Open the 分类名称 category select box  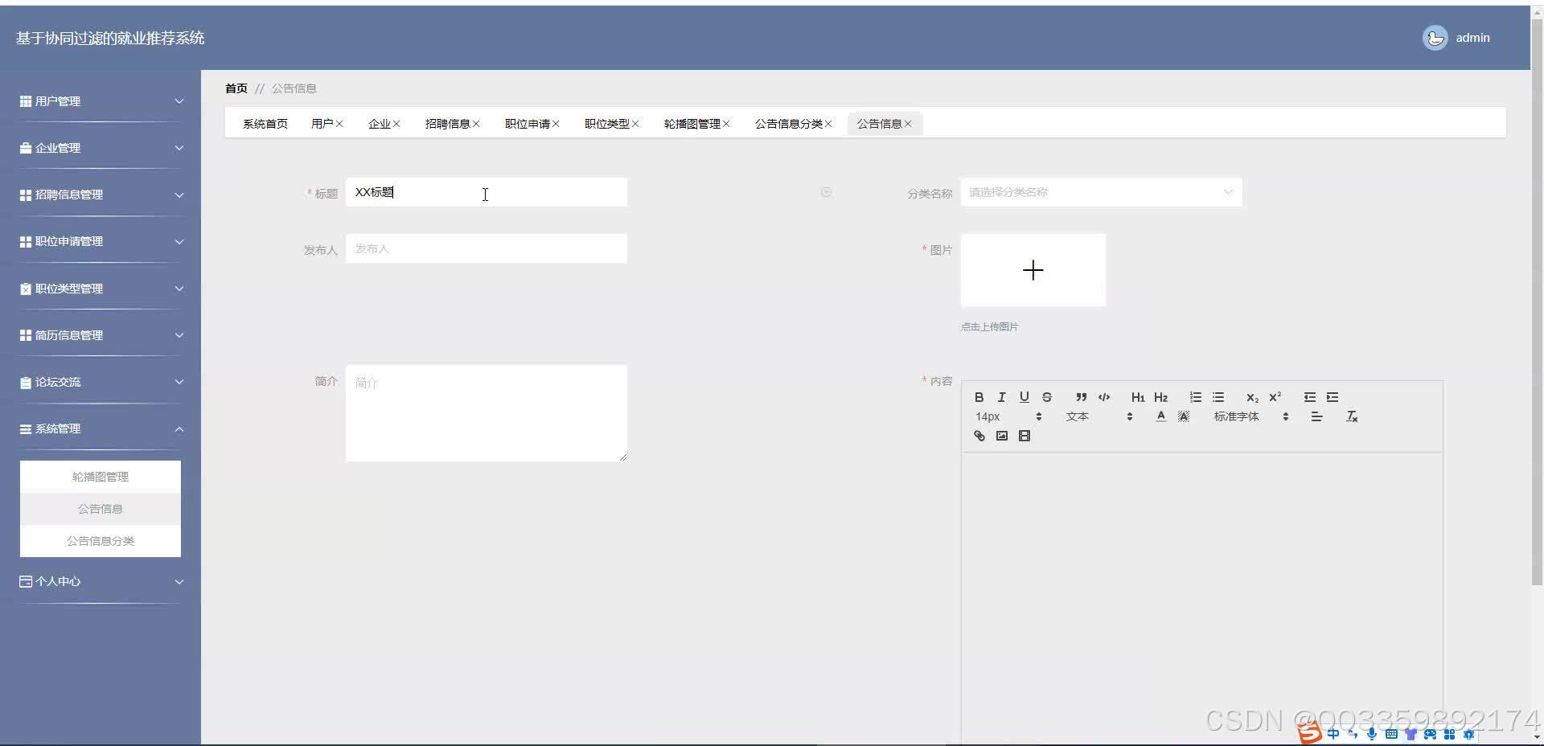(1101, 192)
